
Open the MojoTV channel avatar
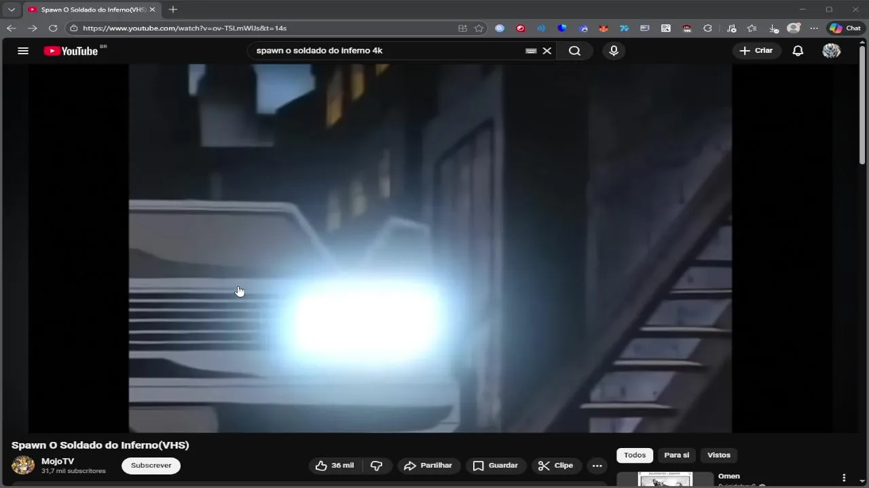point(23,466)
